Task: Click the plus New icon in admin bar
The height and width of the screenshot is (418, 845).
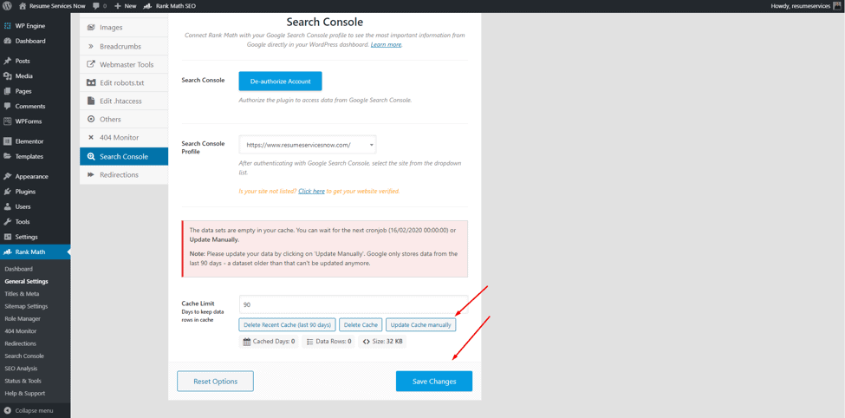Action: (x=118, y=6)
